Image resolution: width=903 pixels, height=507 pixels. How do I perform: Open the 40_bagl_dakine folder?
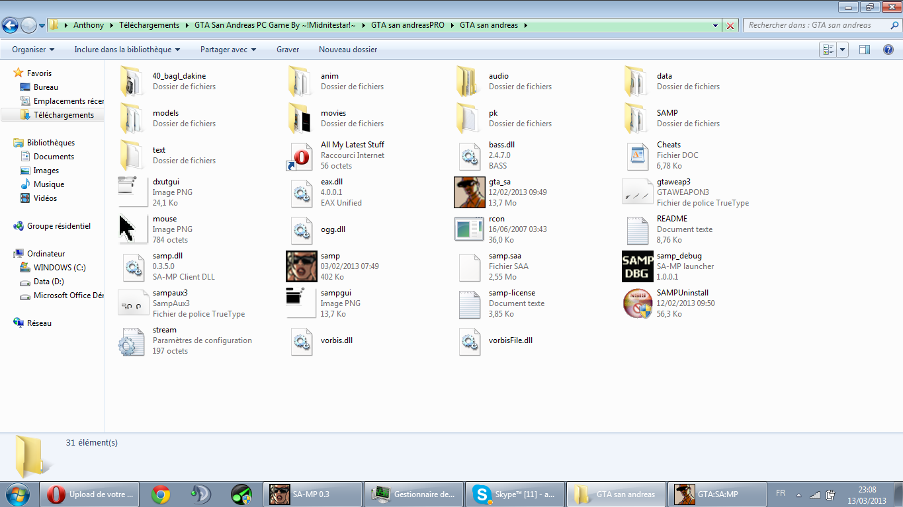coord(167,81)
